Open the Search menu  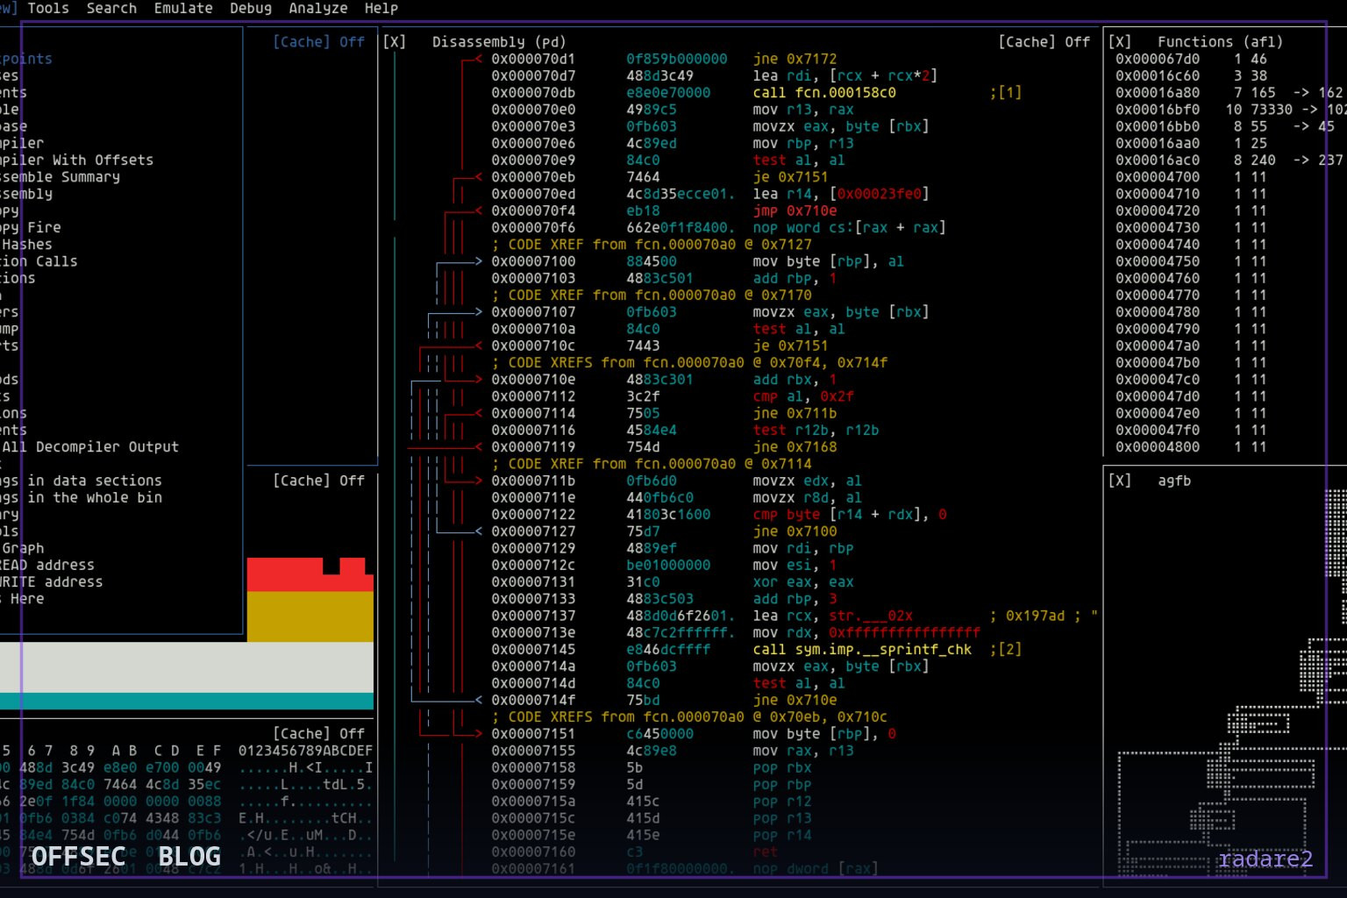[111, 8]
